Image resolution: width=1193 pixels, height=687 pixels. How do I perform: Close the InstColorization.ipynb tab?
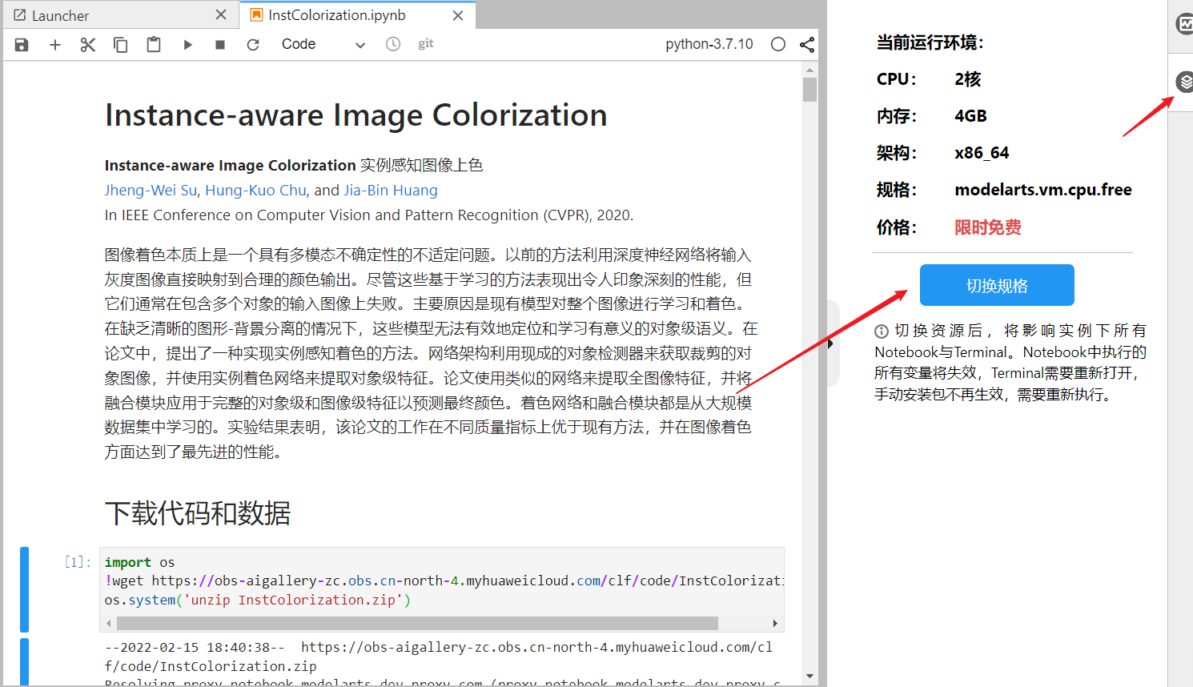[x=458, y=15]
